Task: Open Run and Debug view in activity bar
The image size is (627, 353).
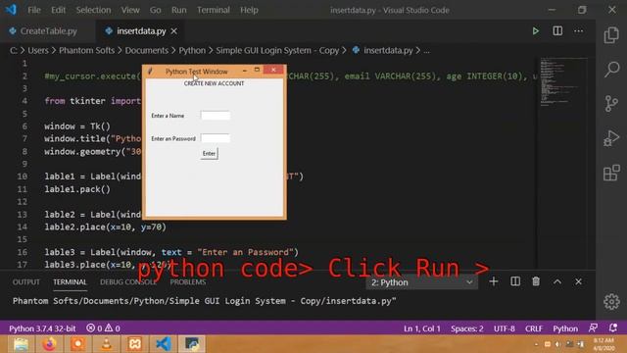Action: 611,138
